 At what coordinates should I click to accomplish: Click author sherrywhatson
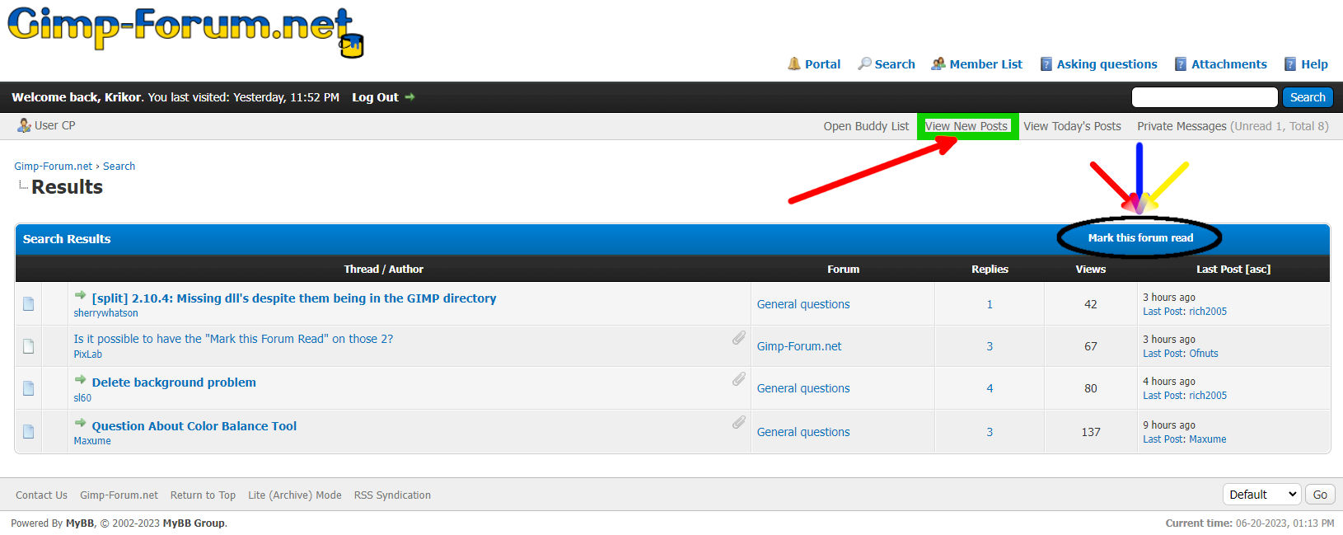point(105,313)
